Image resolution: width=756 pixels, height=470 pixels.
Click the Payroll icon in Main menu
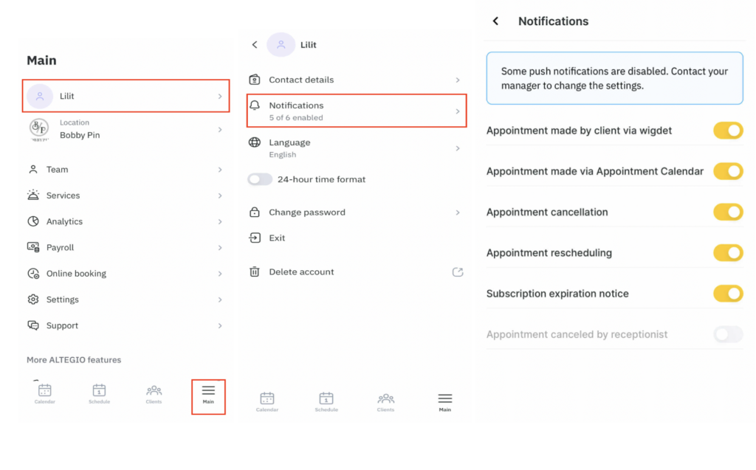pos(33,247)
